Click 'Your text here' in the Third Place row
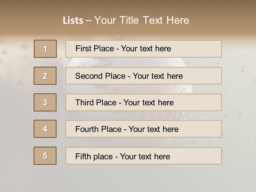The width and height of the screenshot is (256, 192). click(149, 103)
